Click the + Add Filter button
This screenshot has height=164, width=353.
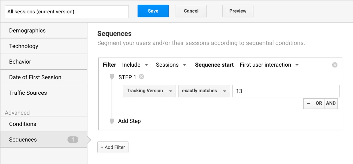[113, 147]
